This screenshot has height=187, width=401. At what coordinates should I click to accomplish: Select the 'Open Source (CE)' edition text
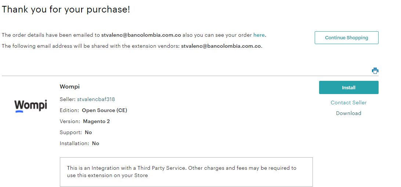click(104, 110)
